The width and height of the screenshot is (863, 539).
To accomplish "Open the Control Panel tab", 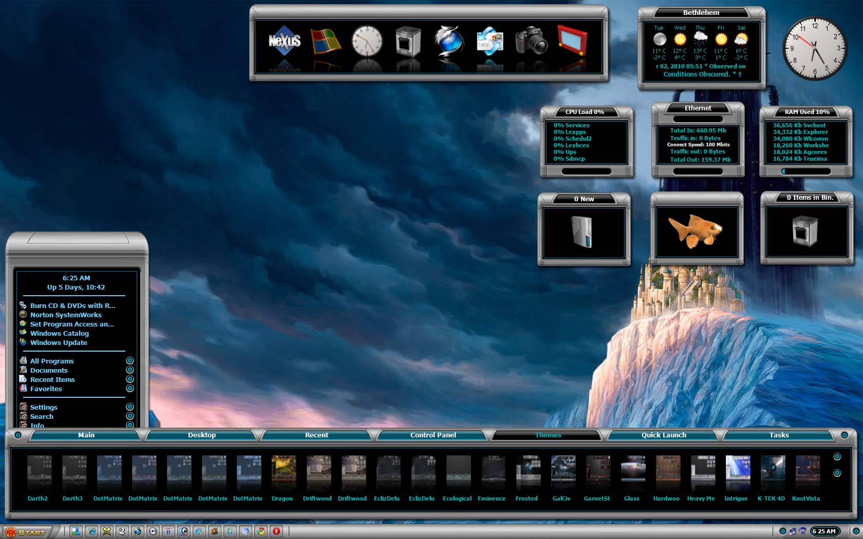I will click(433, 435).
